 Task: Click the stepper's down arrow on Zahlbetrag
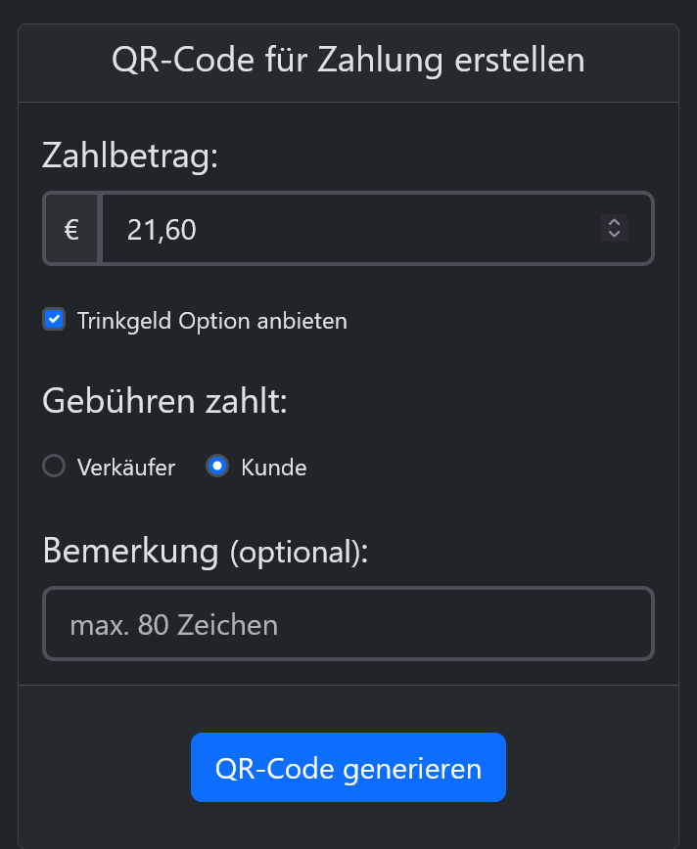click(x=614, y=235)
